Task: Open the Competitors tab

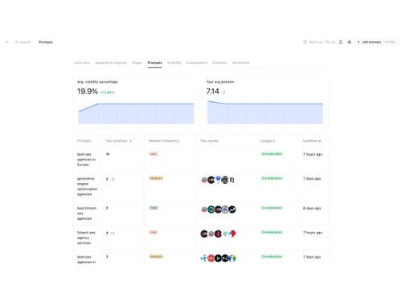Action: coord(197,63)
